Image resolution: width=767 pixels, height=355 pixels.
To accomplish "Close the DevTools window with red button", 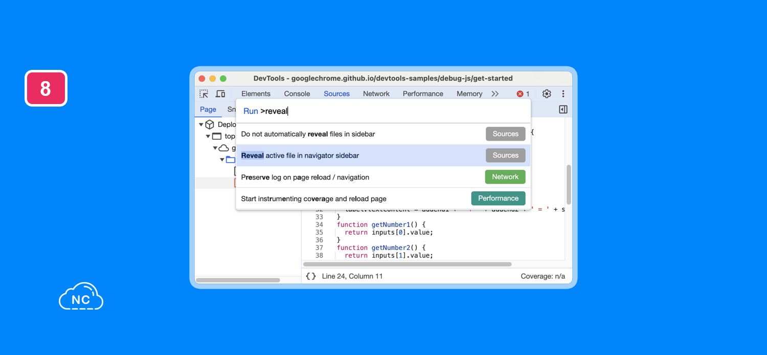I will pos(202,79).
